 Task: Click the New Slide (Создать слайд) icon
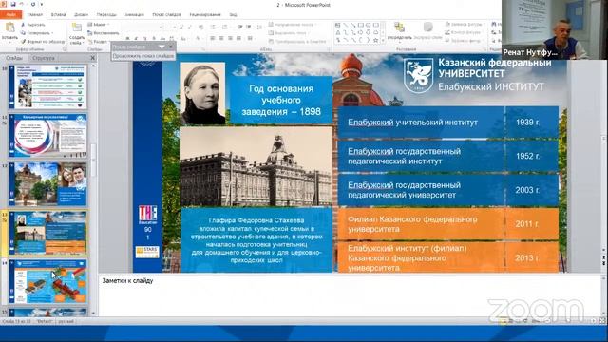point(77,28)
